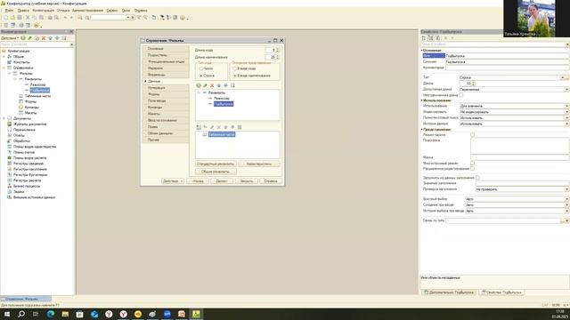
Task: Open Администрирование menu
Action: coord(87,11)
